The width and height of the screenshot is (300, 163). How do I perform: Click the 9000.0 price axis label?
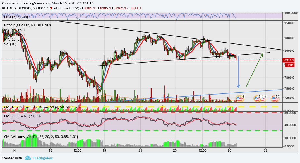tap(289, 38)
